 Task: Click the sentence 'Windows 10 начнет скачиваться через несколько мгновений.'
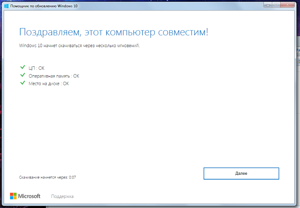(x=79, y=46)
